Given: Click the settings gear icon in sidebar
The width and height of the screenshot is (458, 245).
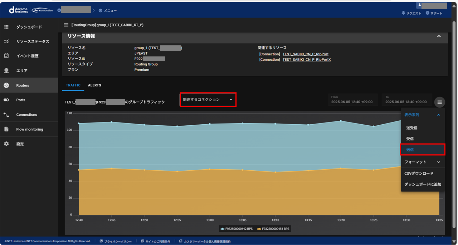Looking at the screenshot, I should [6, 144].
